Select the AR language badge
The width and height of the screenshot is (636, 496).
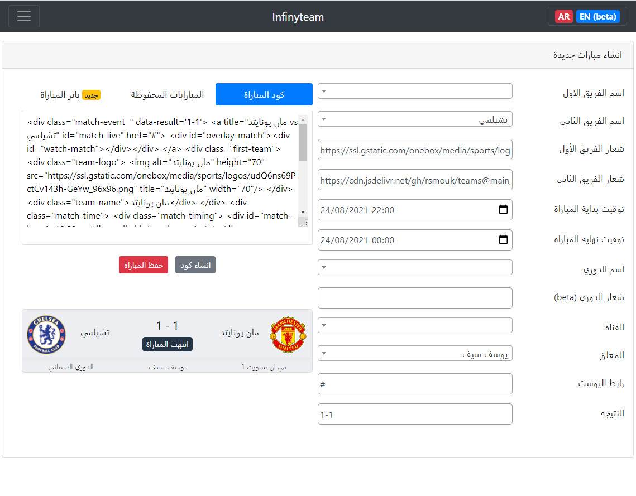[x=564, y=16]
